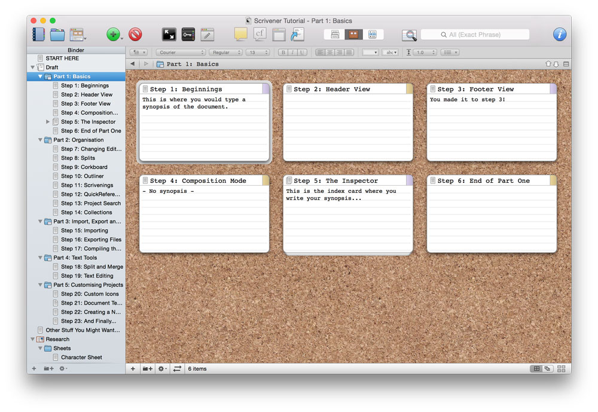Collapse the Draft folder
Viewport: 598px width, 412px height.
[33, 67]
